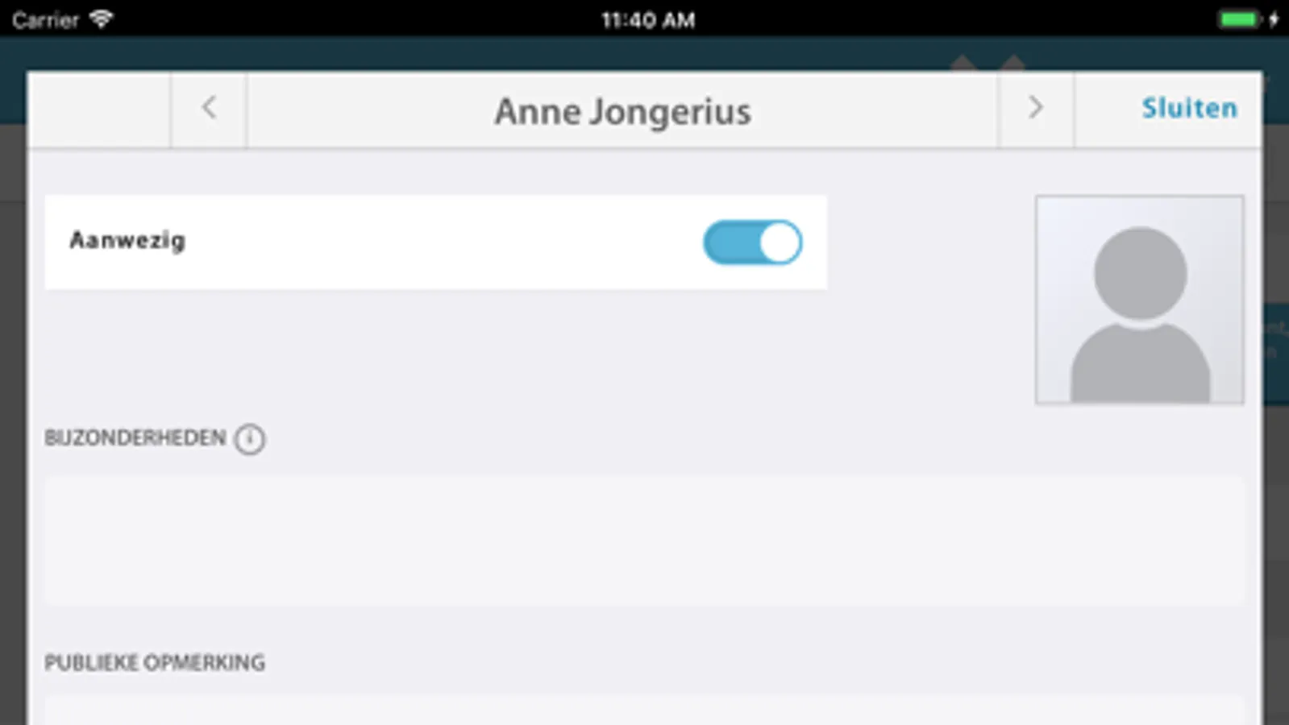Focus the Publieke opmerking text field
The width and height of the screenshot is (1289, 725).
[x=644, y=710]
